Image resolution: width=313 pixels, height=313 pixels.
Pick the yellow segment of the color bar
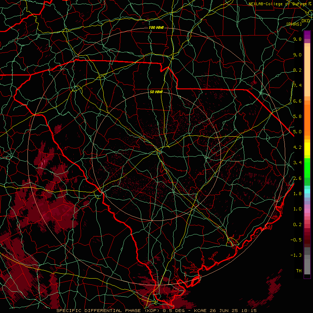pyautogui.click(x=307, y=149)
